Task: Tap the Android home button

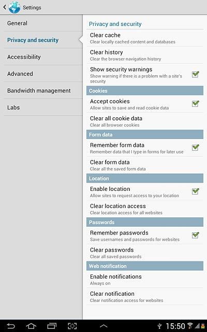Action: click(31, 326)
